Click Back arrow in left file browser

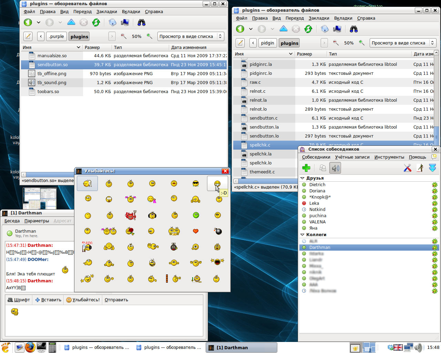tap(28, 22)
